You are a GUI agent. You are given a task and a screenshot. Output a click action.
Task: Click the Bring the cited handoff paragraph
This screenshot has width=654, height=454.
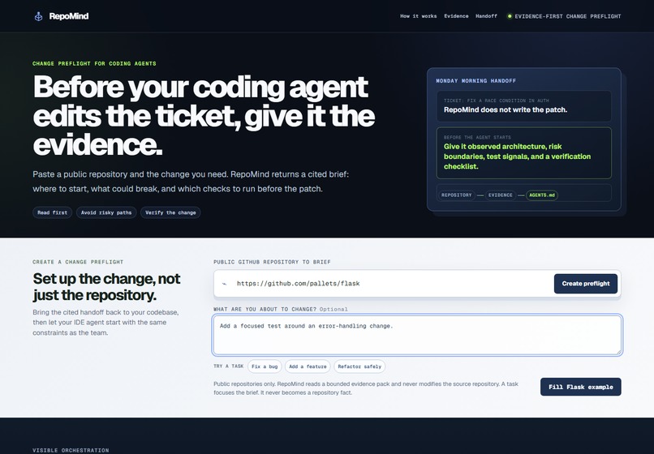pyautogui.click(x=105, y=323)
